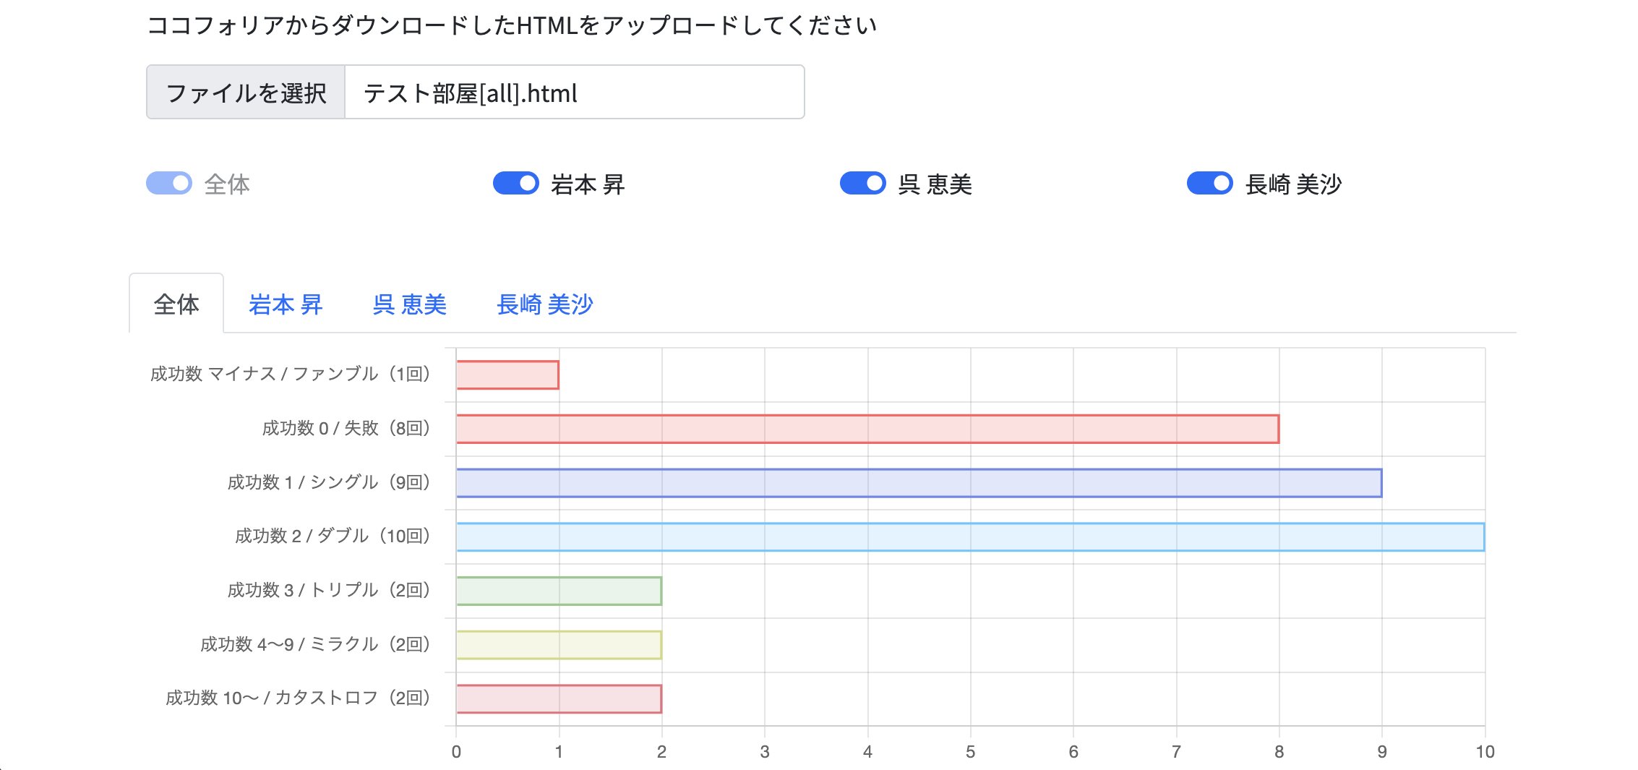The image size is (1638, 770).
Task: Click the シングル (9回) purple bar
Action: 919,483
